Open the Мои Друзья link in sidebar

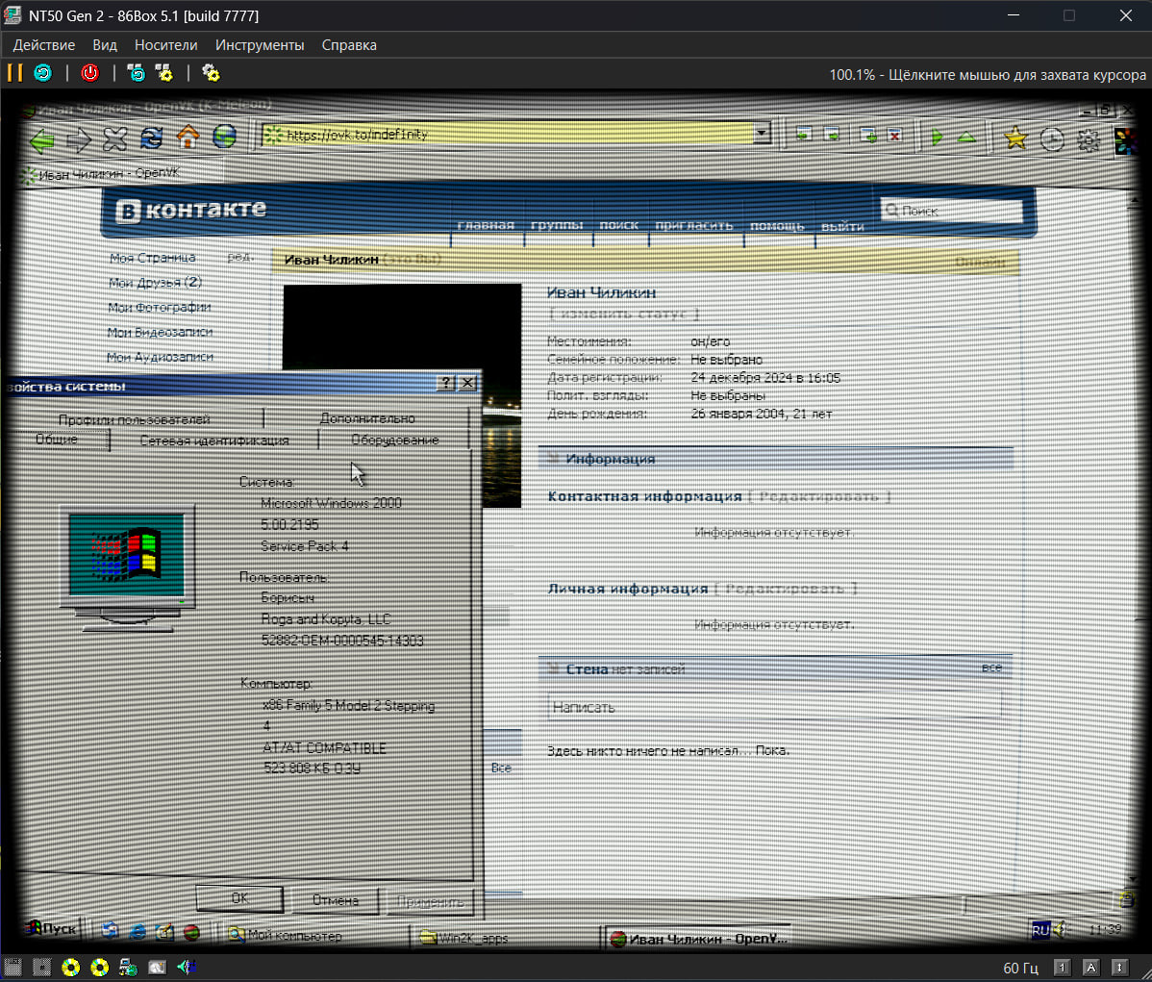point(155,283)
